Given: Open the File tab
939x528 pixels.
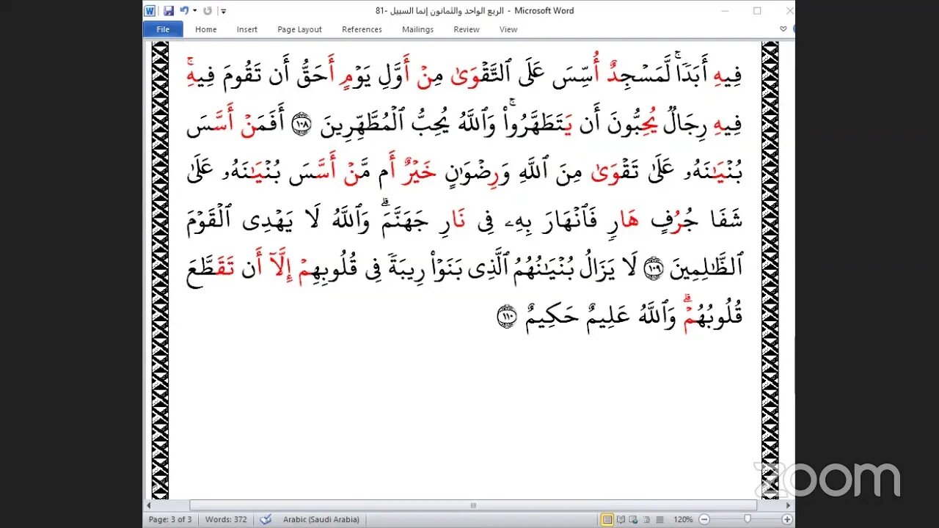Looking at the screenshot, I should 163,29.
